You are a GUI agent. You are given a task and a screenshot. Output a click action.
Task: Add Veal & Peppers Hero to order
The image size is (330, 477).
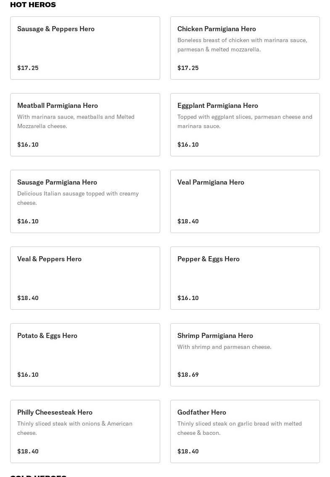coord(85,278)
